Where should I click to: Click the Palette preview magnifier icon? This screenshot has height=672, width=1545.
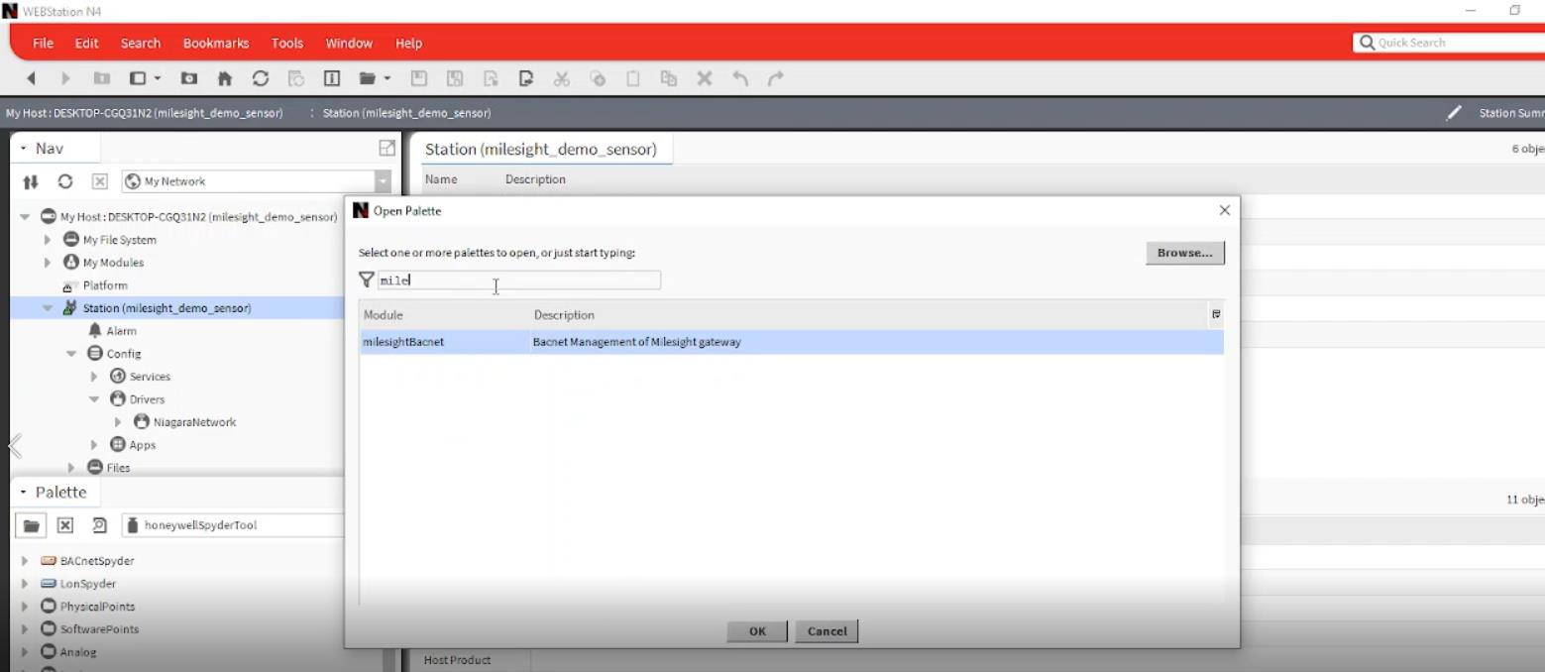[x=100, y=525]
